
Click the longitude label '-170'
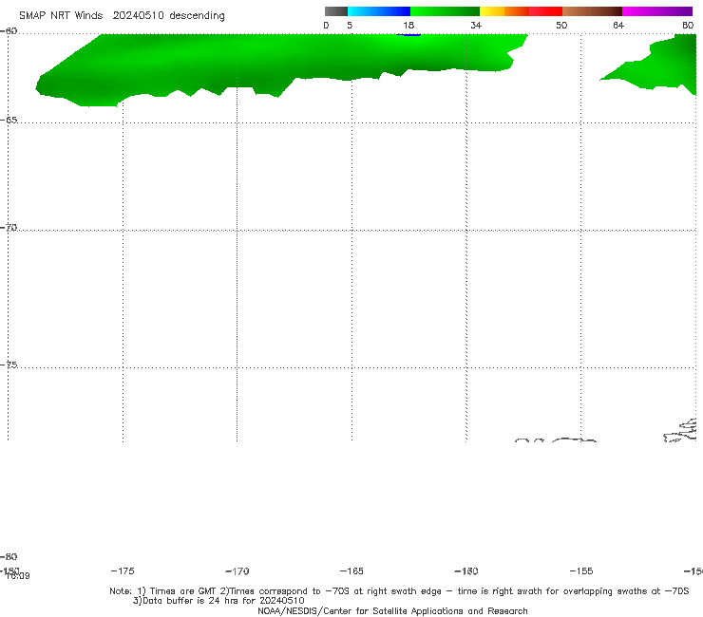(x=237, y=571)
